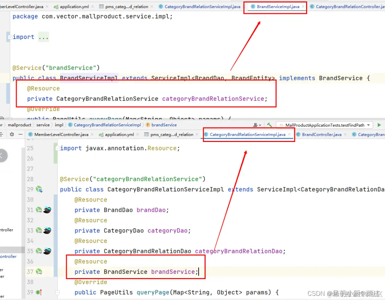The width and height of the screenshot is (385, 300).
Task: Navigate to autowired dependency on line 35
Action: (x=39, y=251)
